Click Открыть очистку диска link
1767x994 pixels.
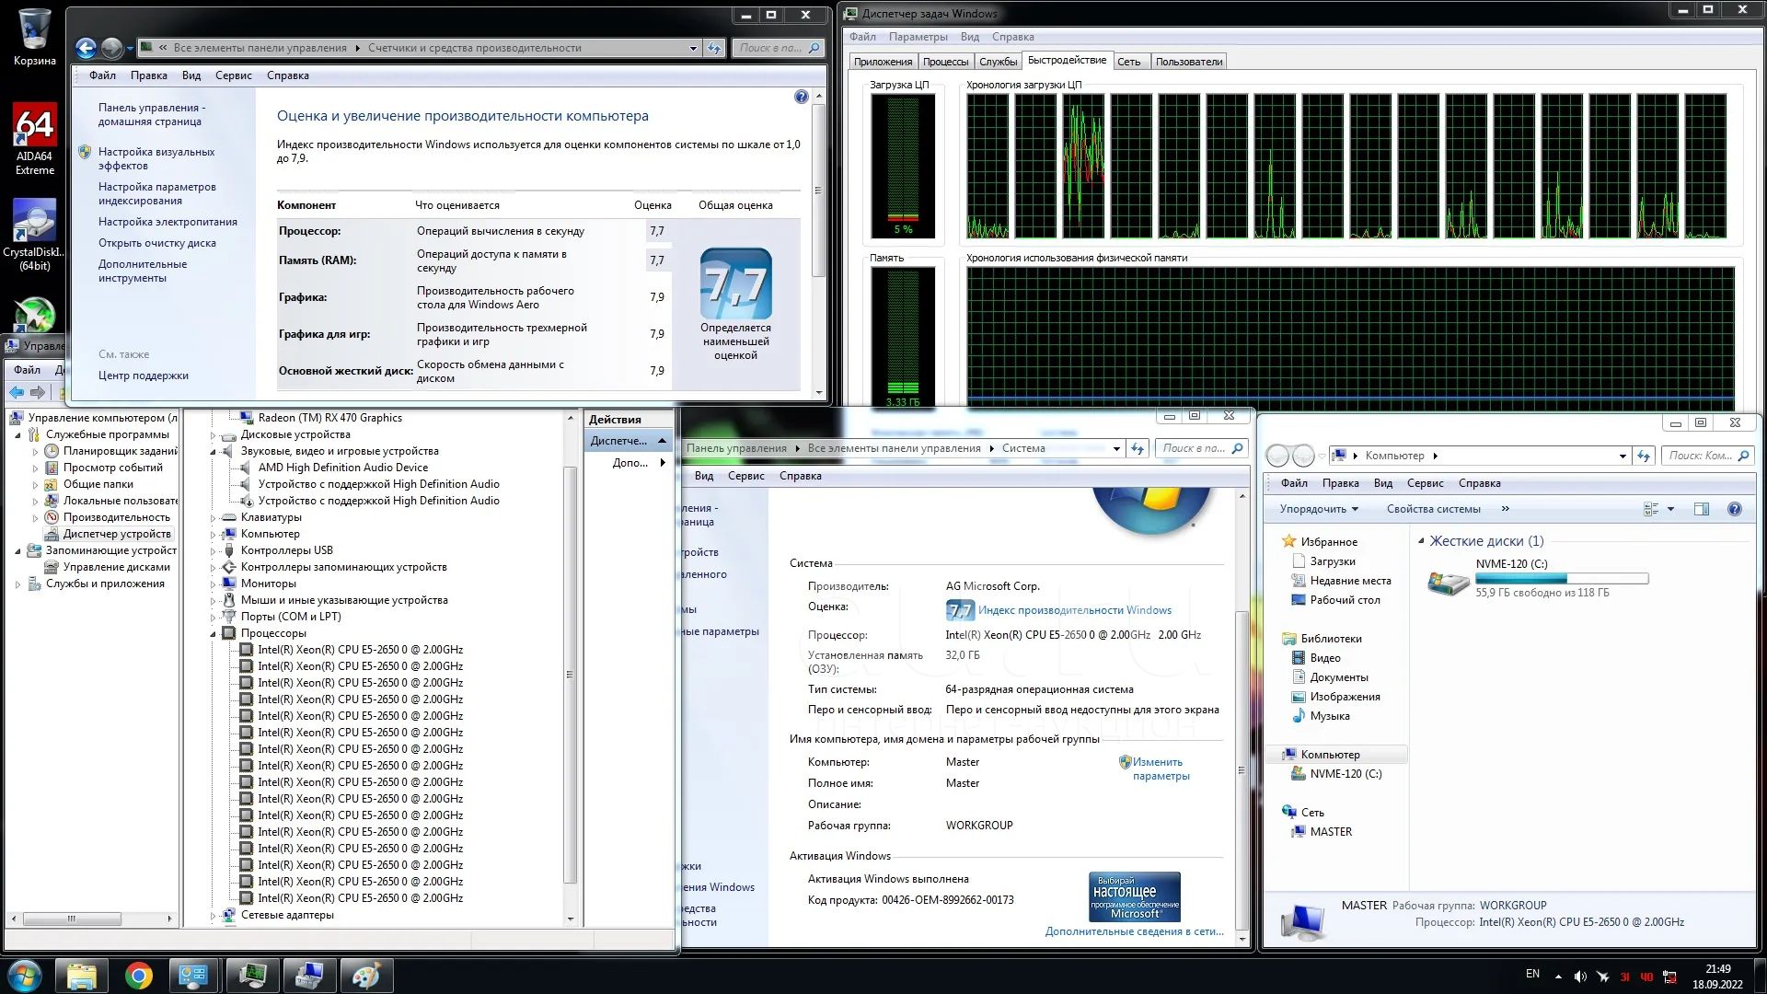click(x=157, y=243)
